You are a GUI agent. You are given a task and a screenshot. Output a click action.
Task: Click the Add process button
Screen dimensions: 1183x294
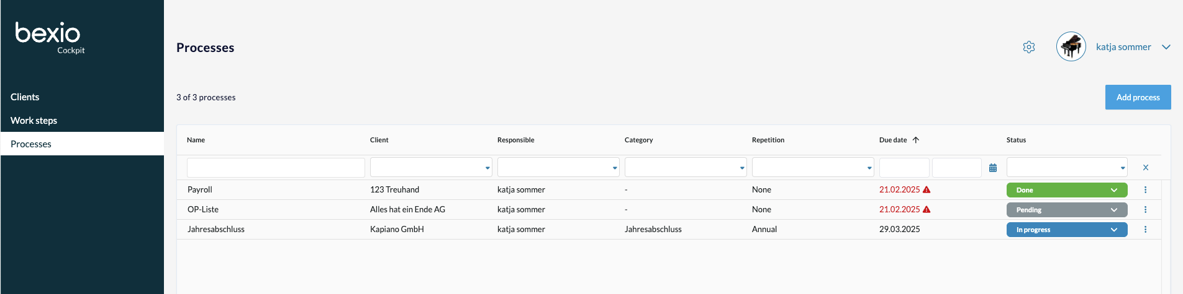point(1138,97)
